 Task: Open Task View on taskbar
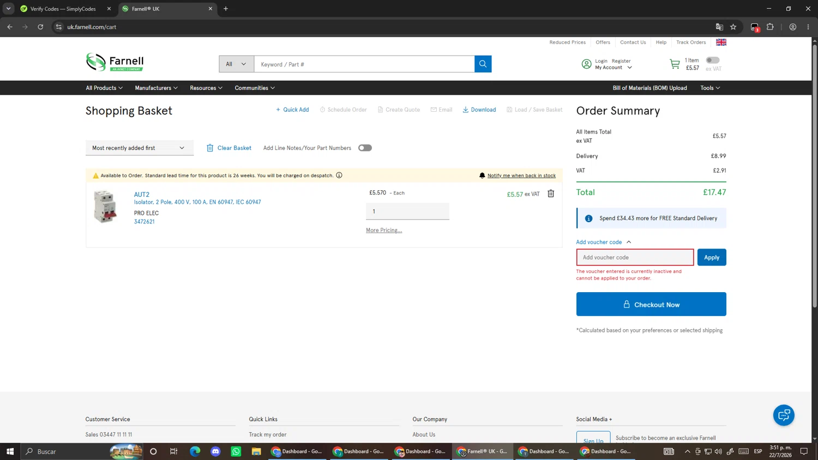coord(174,451)
